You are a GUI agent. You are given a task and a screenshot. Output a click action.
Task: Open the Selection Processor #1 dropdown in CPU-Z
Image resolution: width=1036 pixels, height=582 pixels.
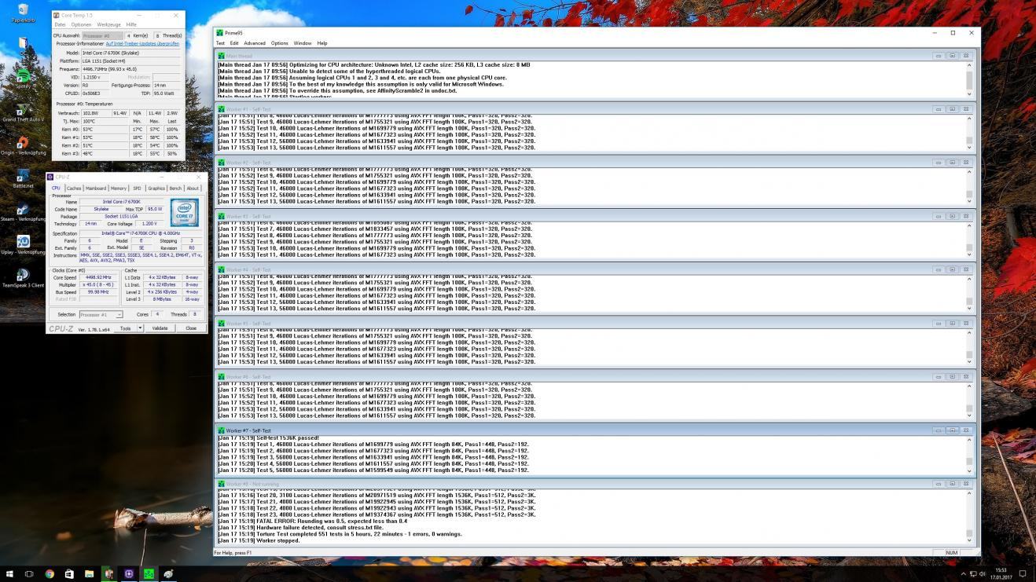(x=101, y=314)
